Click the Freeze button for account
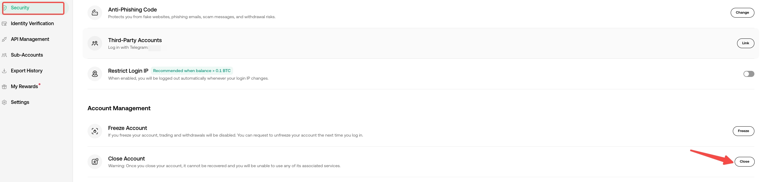This screenshot has width=762, height=182. point(743,131)
